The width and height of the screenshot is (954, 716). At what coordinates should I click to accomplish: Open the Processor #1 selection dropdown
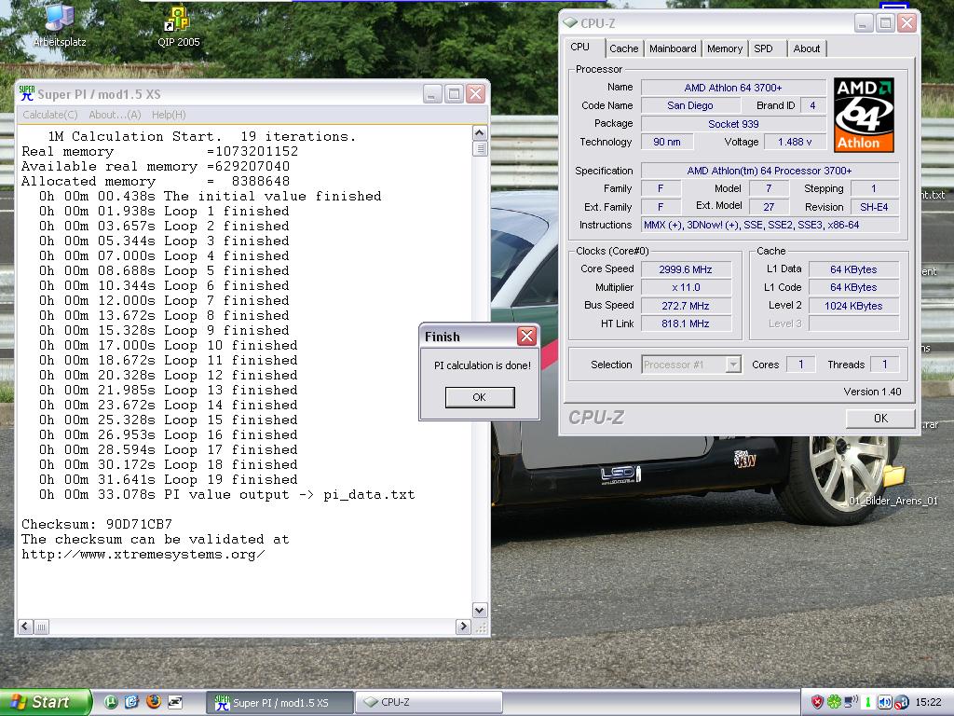[x=690, y=365]
